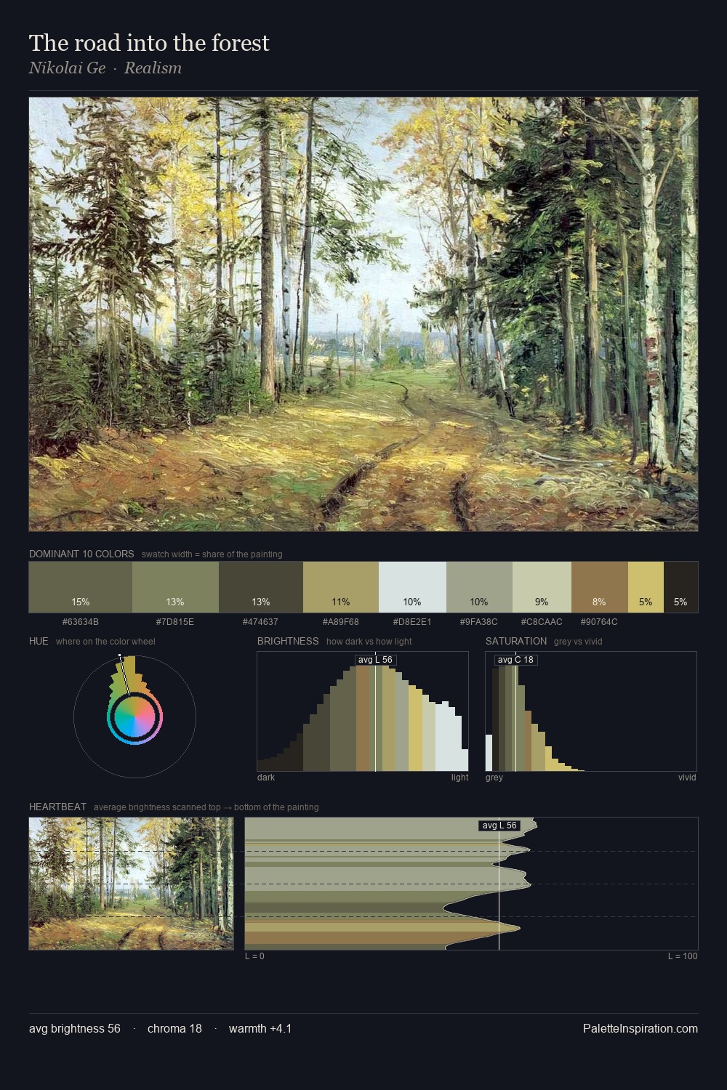Pick the 9% cream swatch above #C8CAAC
This screenshot has width=727, height=1090.
[542, 586]
